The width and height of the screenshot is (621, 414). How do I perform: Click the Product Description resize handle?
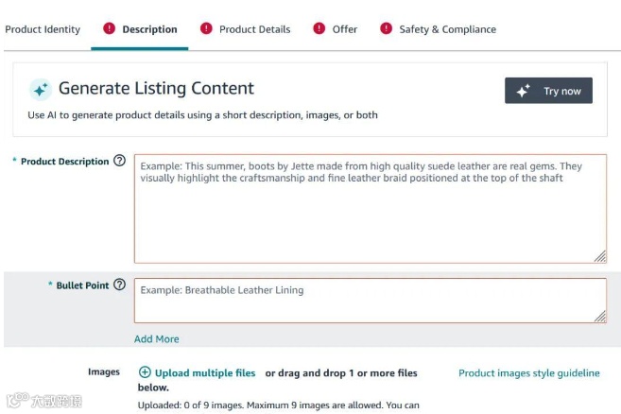point(600,256)
